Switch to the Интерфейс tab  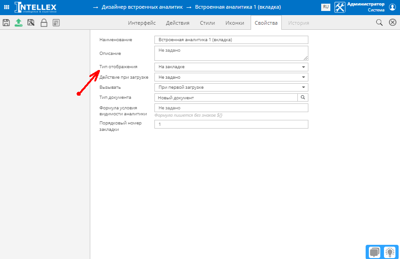click(142, 23)
